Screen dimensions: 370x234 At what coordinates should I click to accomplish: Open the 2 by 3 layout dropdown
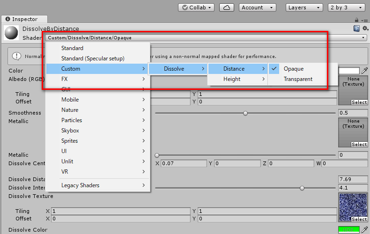pyautogui.click(x=347, y=7)
